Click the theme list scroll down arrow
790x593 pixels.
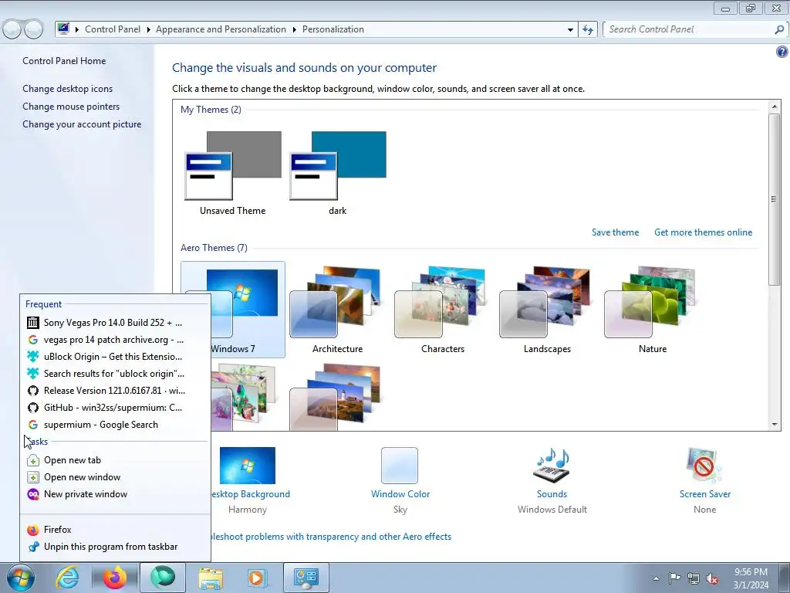(775, 425)
